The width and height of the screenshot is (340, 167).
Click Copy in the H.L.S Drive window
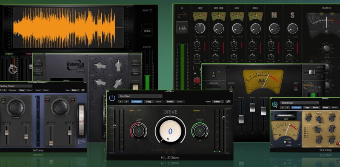149,102
